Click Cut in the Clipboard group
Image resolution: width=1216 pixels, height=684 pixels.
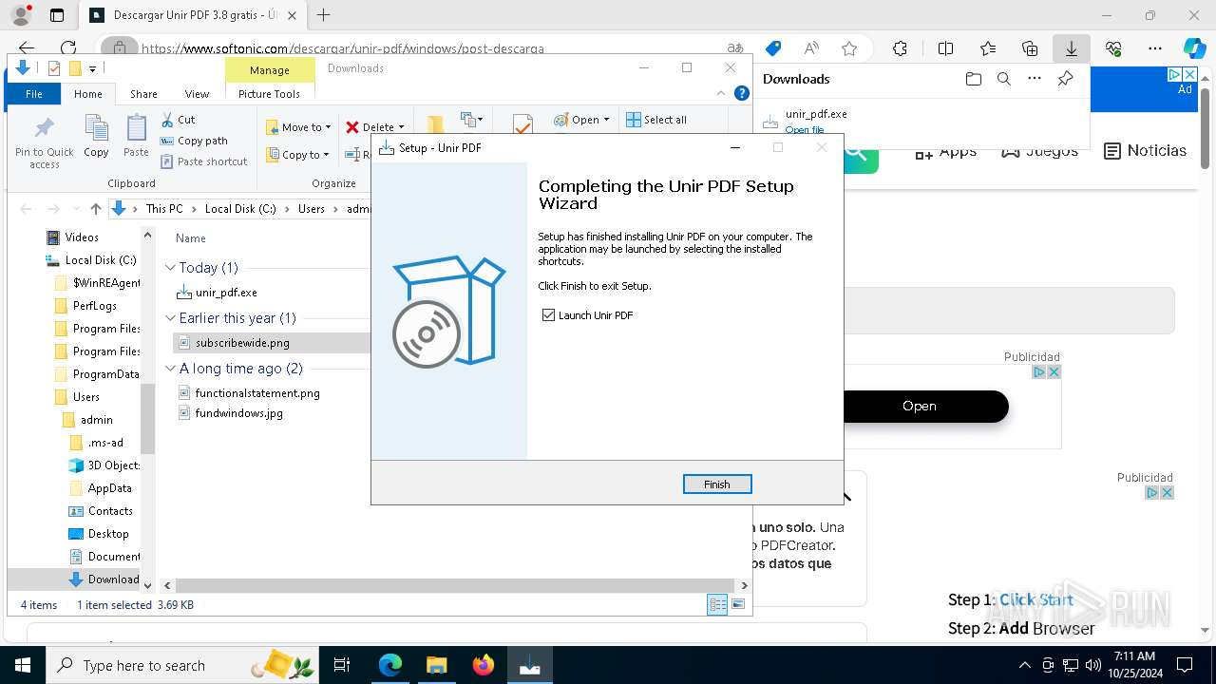click(x=178, y=120)
